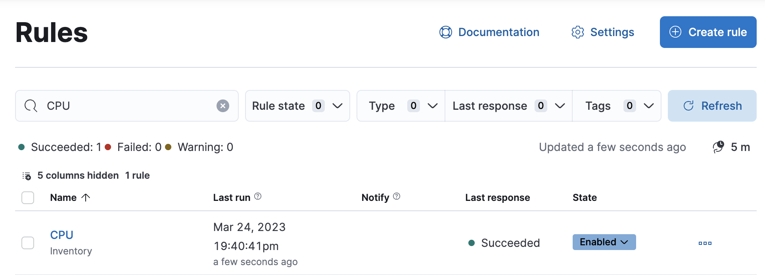Click the Settings gear icon

[x=577, y=32]
